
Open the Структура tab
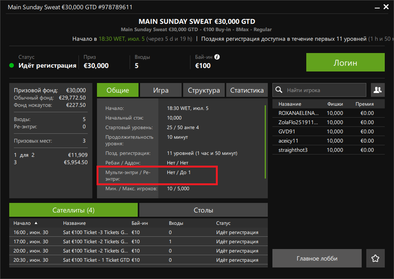(x=204, y=90)
